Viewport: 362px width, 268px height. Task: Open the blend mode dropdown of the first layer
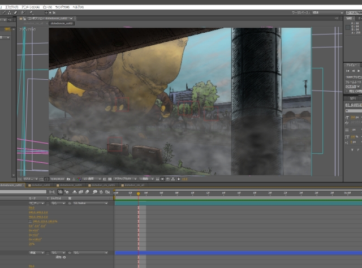point(37,203)
